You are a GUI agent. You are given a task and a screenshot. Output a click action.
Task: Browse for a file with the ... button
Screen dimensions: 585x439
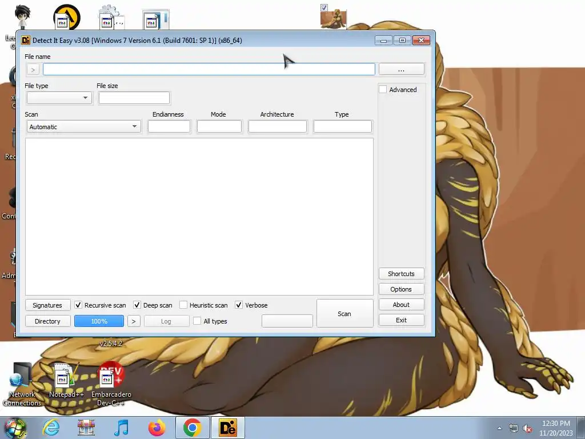click(x=402, y=69)
